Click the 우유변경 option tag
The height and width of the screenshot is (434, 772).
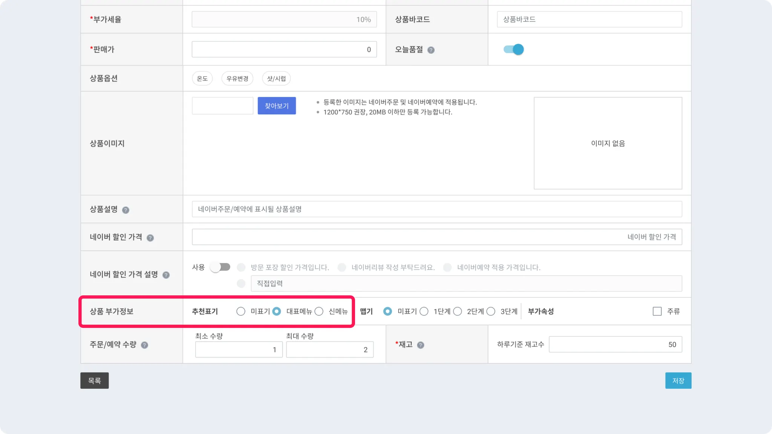[237, 78]
